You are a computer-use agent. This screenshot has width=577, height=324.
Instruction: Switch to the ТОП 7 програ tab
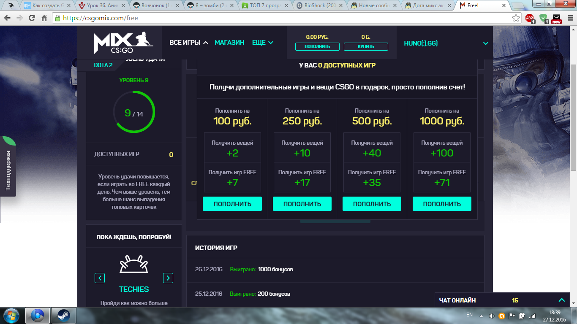(x=265, y=5)
